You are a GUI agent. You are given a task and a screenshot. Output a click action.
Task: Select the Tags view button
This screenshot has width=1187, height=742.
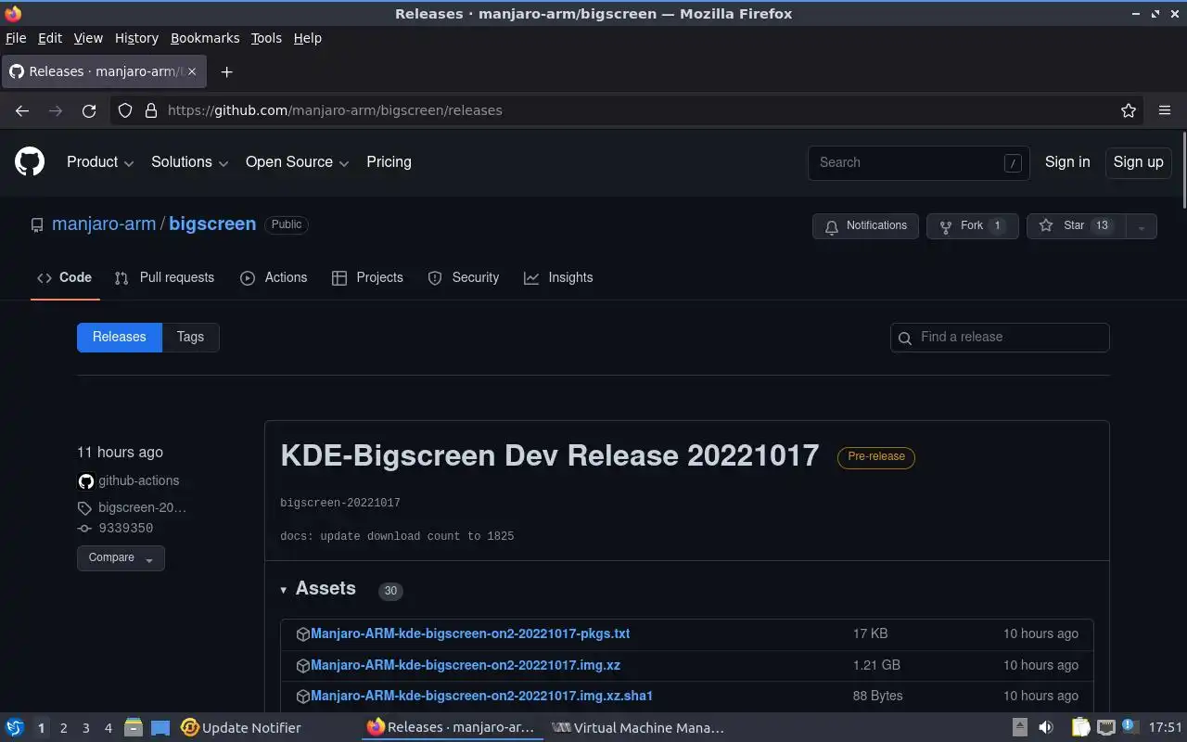[190, 338]
